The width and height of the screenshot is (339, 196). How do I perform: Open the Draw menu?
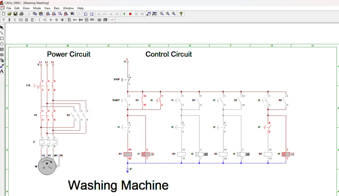26,8
